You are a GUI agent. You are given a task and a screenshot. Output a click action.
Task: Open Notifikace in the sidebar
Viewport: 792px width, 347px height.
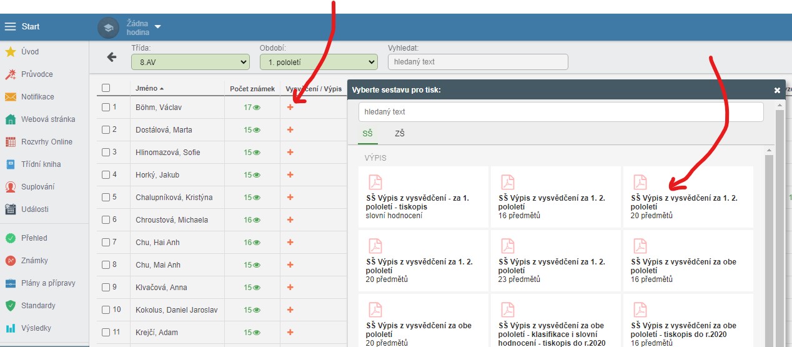[x=37, y=97]
